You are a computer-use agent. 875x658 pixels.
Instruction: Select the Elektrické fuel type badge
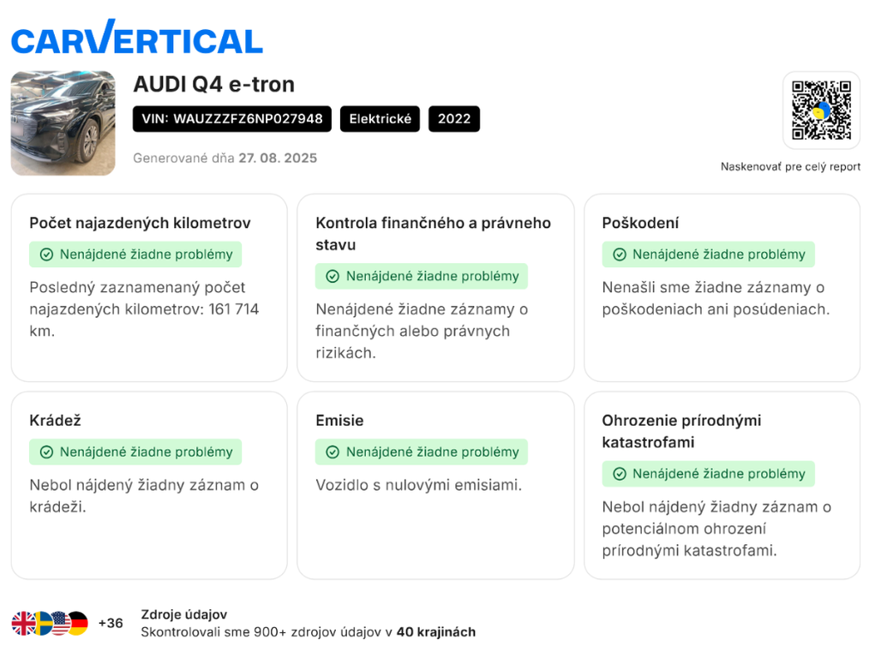point(380,119)
